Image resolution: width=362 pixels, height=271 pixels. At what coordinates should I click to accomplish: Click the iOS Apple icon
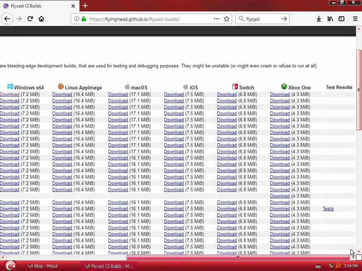point(186,87)
